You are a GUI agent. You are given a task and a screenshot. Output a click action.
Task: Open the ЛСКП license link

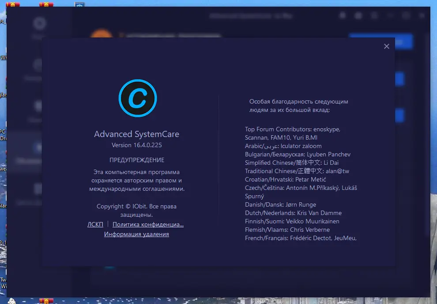pyautogui.click(x=95, y=224)
